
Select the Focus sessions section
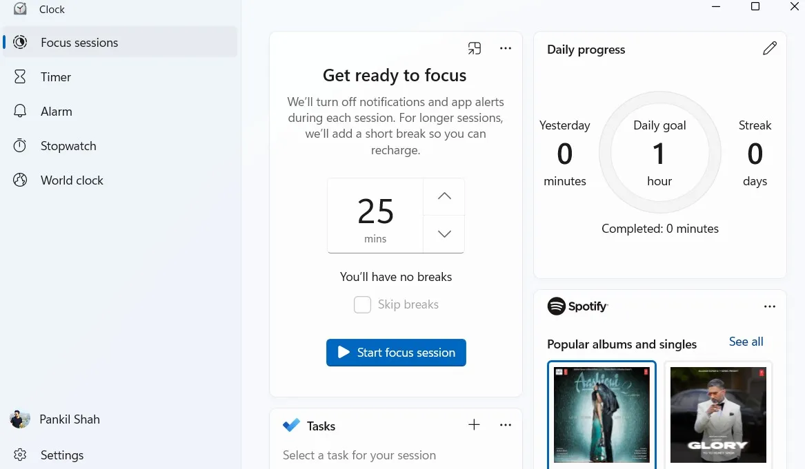tap(78, 42)
